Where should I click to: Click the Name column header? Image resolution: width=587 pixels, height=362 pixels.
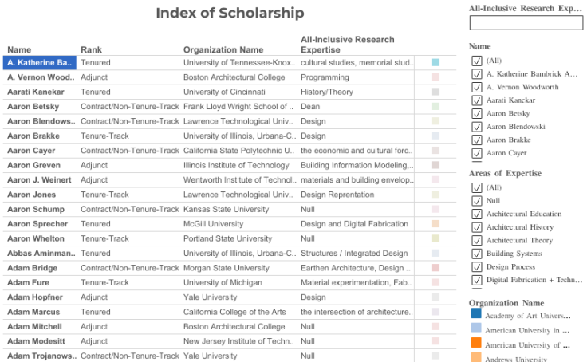click(19, 49)
